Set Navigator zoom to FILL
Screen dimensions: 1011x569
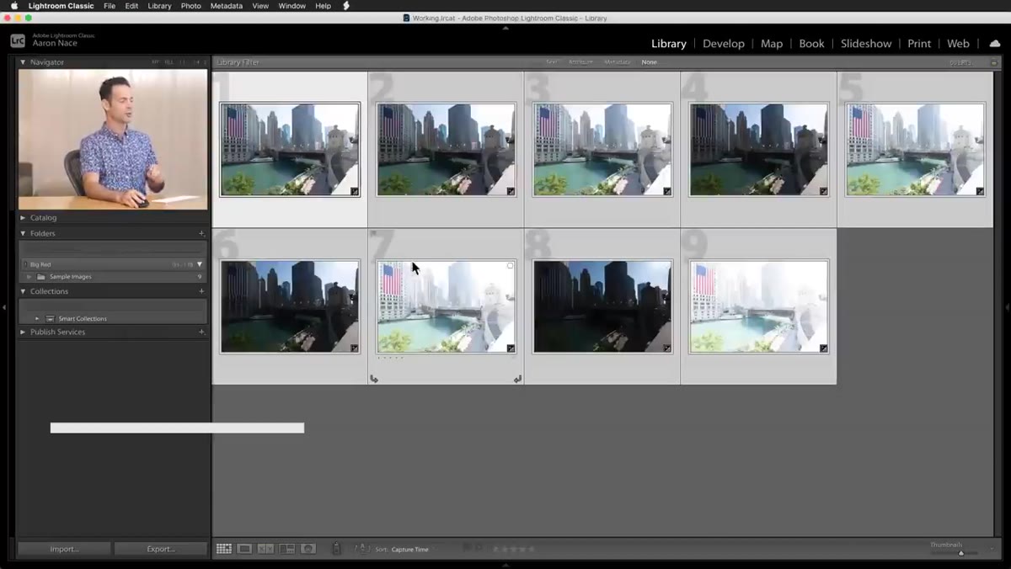pyautogui.click(x=168, y=62)
